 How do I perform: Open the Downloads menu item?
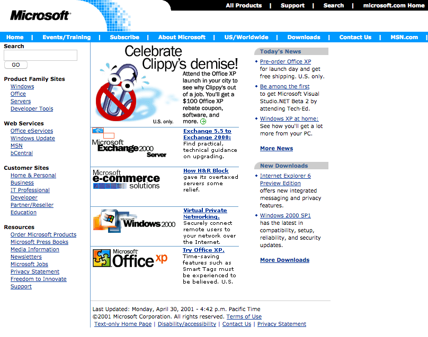tap(304, 37)
